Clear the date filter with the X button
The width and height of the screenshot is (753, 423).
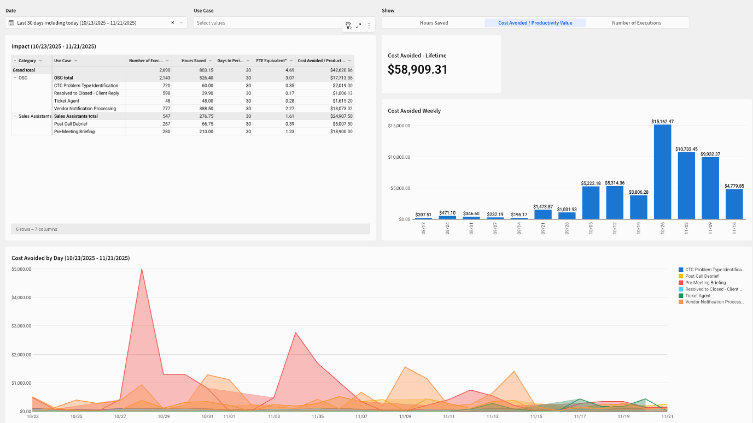click(172, 22)
